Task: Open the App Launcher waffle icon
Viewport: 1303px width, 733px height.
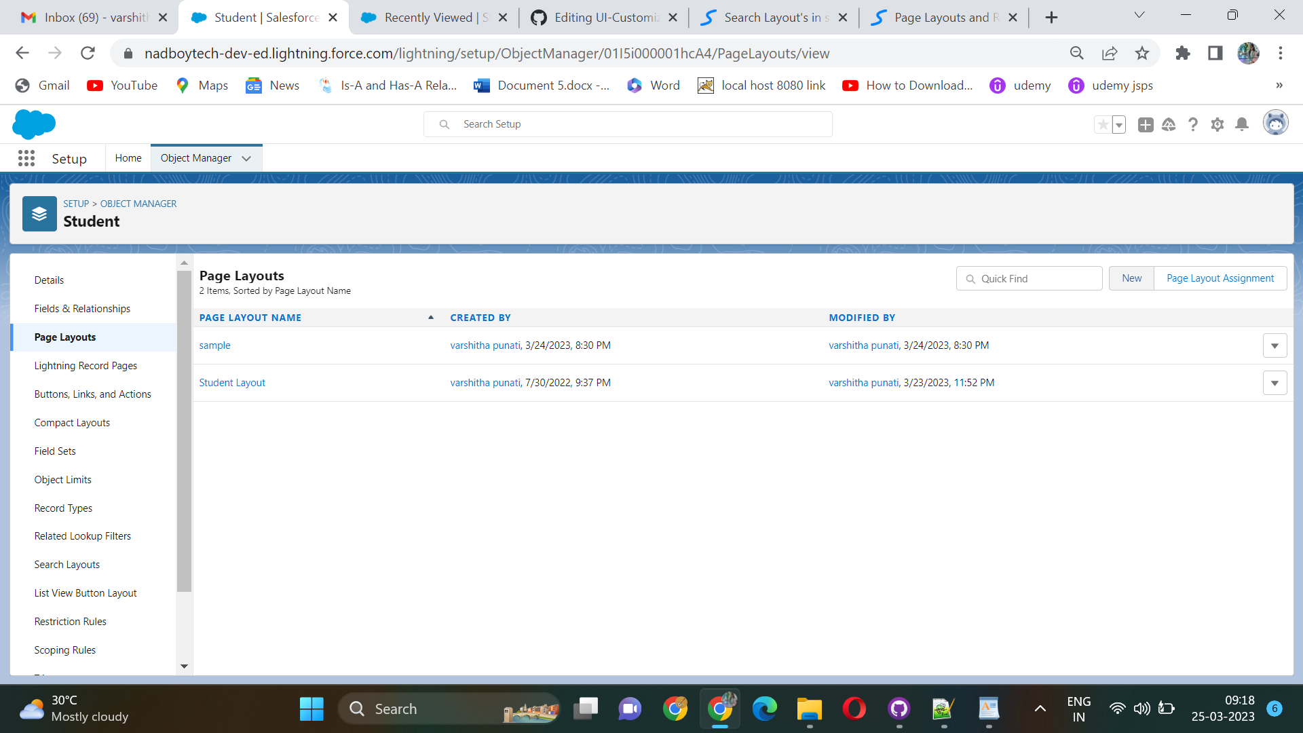Action: 26,157
